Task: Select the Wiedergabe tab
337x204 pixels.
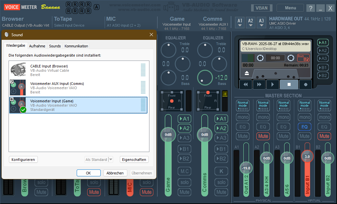Action: click(x=15, y=46)
